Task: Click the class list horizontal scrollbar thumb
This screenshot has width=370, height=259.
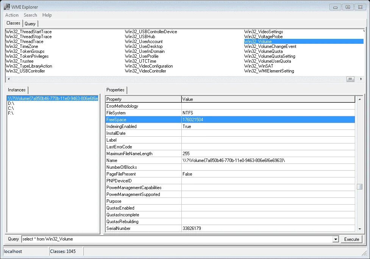Action: pos(350,79)
